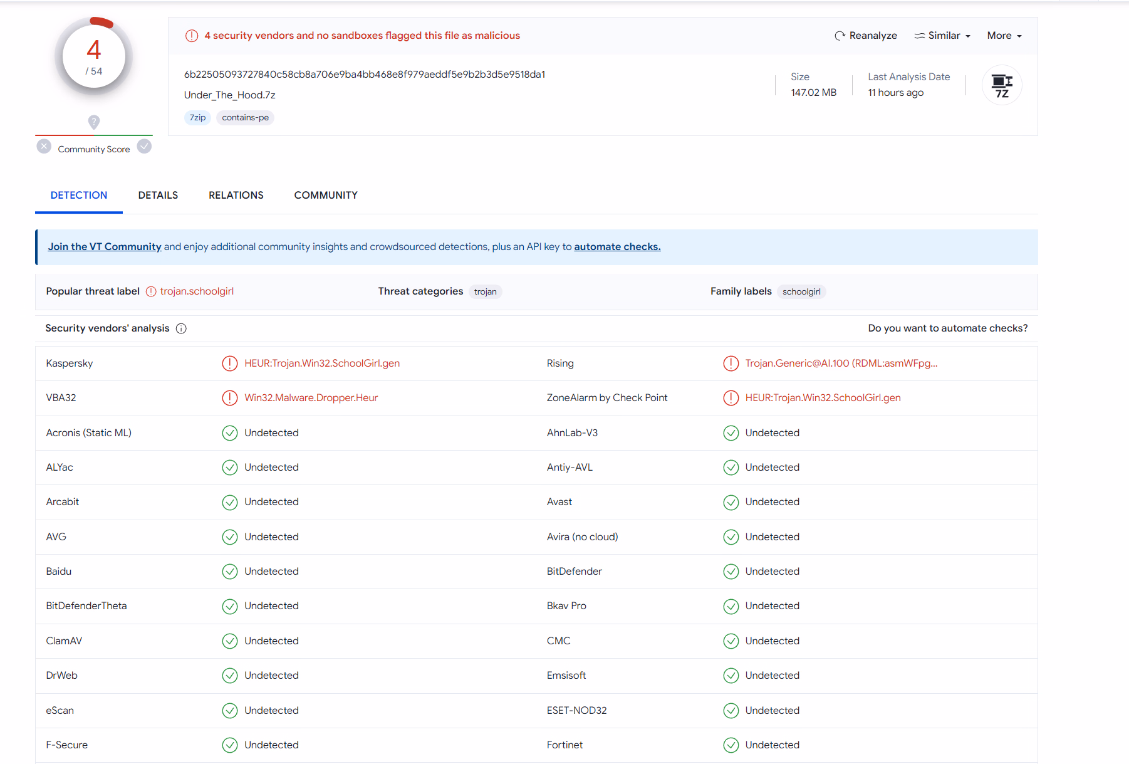Viewport: 1129px width, 764px height.
Task: Click the Kaspersky malicious alert icon
Action: coord(230,364)
